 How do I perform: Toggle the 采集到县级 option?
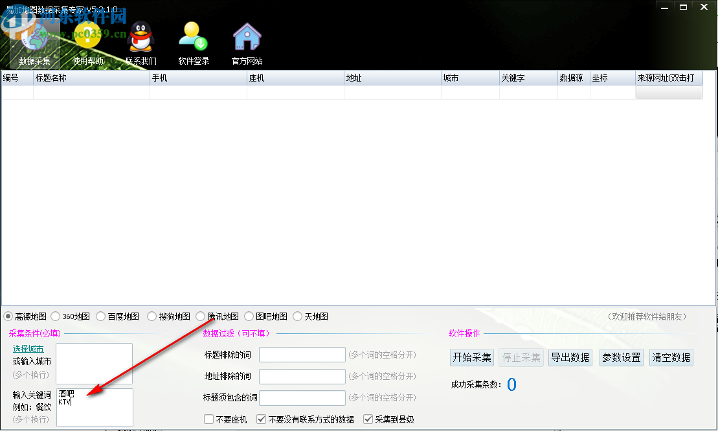pos(369,419)
